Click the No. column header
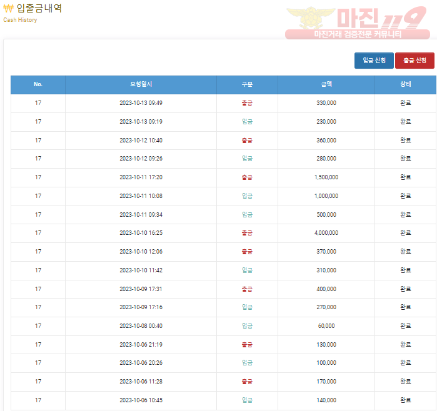Image resolution: width=437 pixels, height=411 pixels. click(38, 84)
